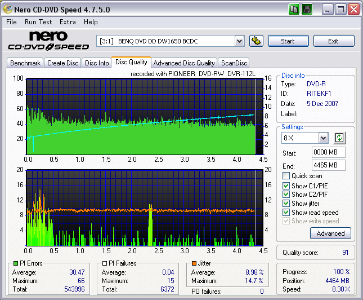Uncheck Show C2/PIF
This screenshot has height=300, width=363.
(x=286, y=194)
